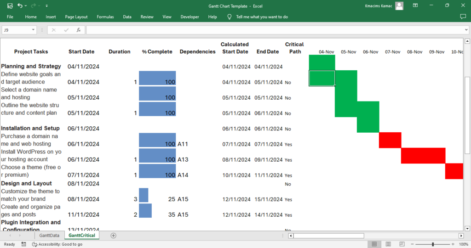Undo the last action
The width and height of the screenshot is (471, 248).
20,6
